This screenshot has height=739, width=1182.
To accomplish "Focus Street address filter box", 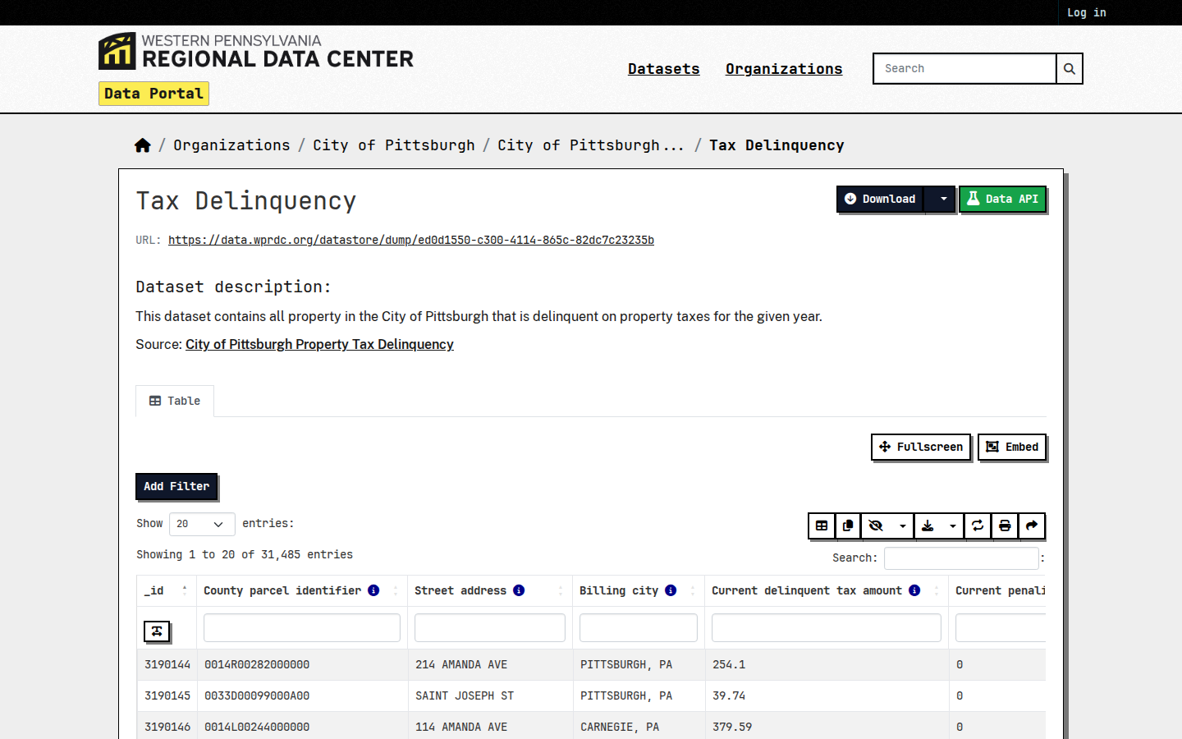I will pyautogui.click(x=490, y=628).
